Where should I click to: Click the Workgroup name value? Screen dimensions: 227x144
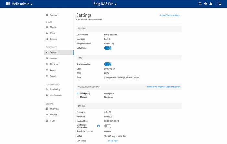[109, 93]
